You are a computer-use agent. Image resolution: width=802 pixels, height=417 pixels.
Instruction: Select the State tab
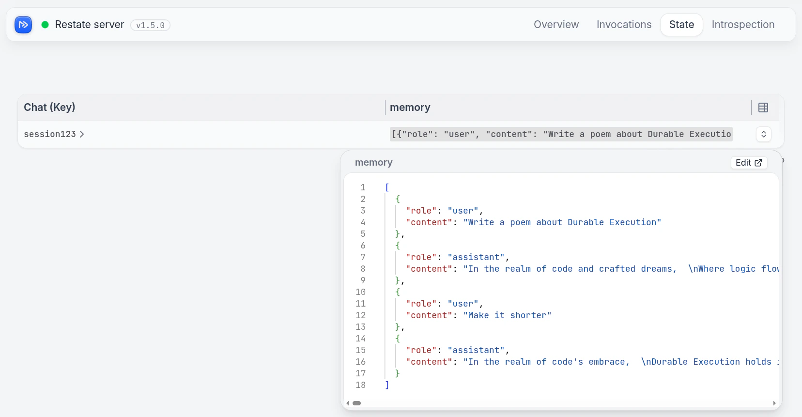click(x=681, y=25)
